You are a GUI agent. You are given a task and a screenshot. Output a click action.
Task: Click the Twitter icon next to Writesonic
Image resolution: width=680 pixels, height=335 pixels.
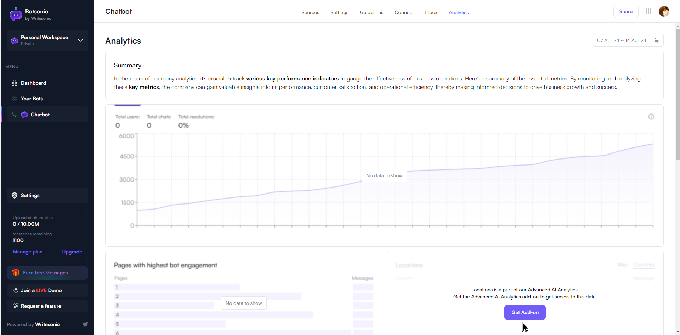85,324
